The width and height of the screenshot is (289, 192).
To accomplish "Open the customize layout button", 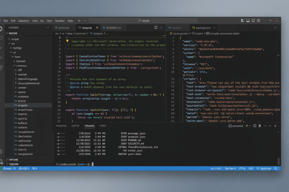I will click(x=258, y=21).
